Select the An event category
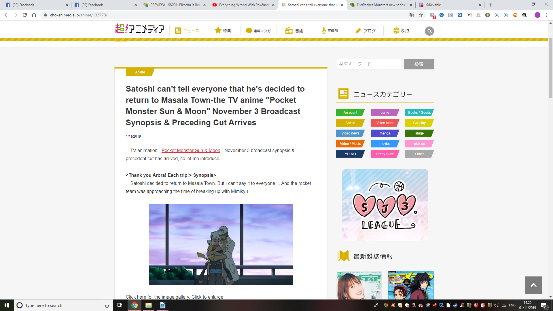This screenshot has width=553, height=311. [x=350, y=113]
